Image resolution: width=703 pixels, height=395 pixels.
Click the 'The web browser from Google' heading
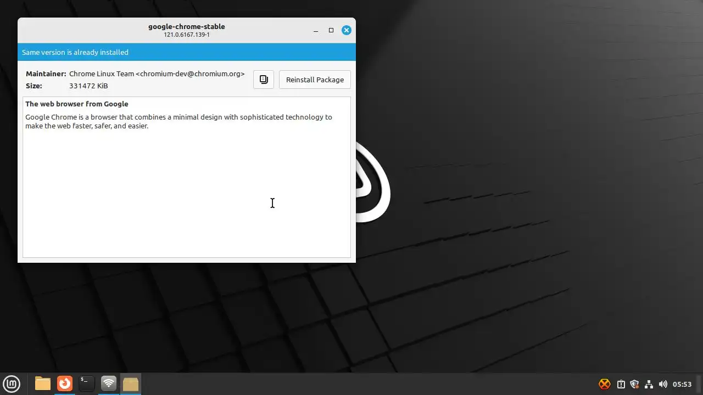point(77,104)
